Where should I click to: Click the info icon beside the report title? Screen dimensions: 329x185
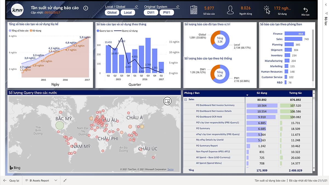[x=85, y=8]
